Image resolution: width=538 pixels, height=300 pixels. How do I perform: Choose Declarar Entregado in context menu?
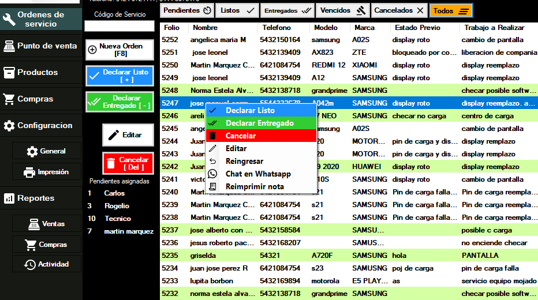261,123
